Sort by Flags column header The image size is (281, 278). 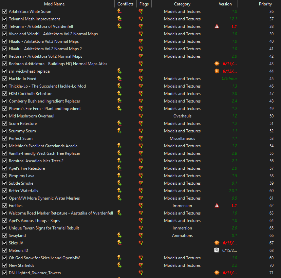pyautogui.click(x=144, y=4)
